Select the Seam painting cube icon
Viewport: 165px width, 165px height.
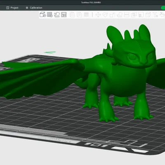pos(148,15)
